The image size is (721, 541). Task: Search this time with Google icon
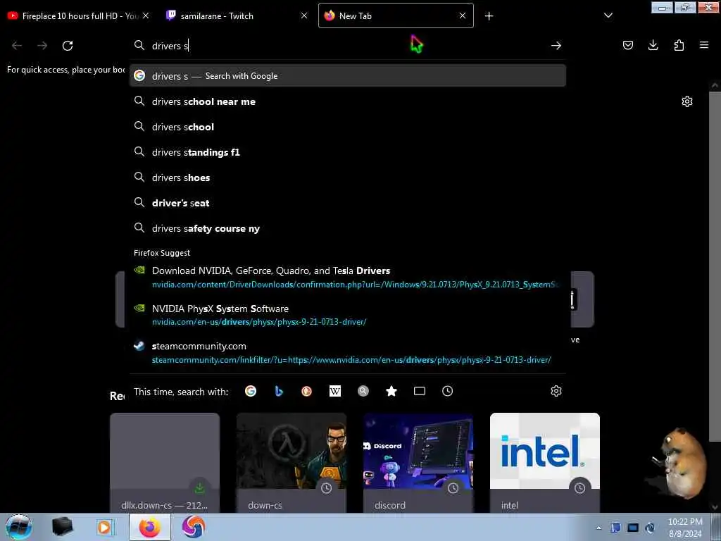pos(251,391)
